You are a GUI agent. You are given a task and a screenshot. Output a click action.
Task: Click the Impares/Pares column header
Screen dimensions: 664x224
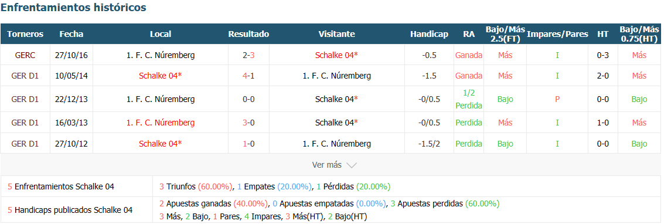(557, 34)
